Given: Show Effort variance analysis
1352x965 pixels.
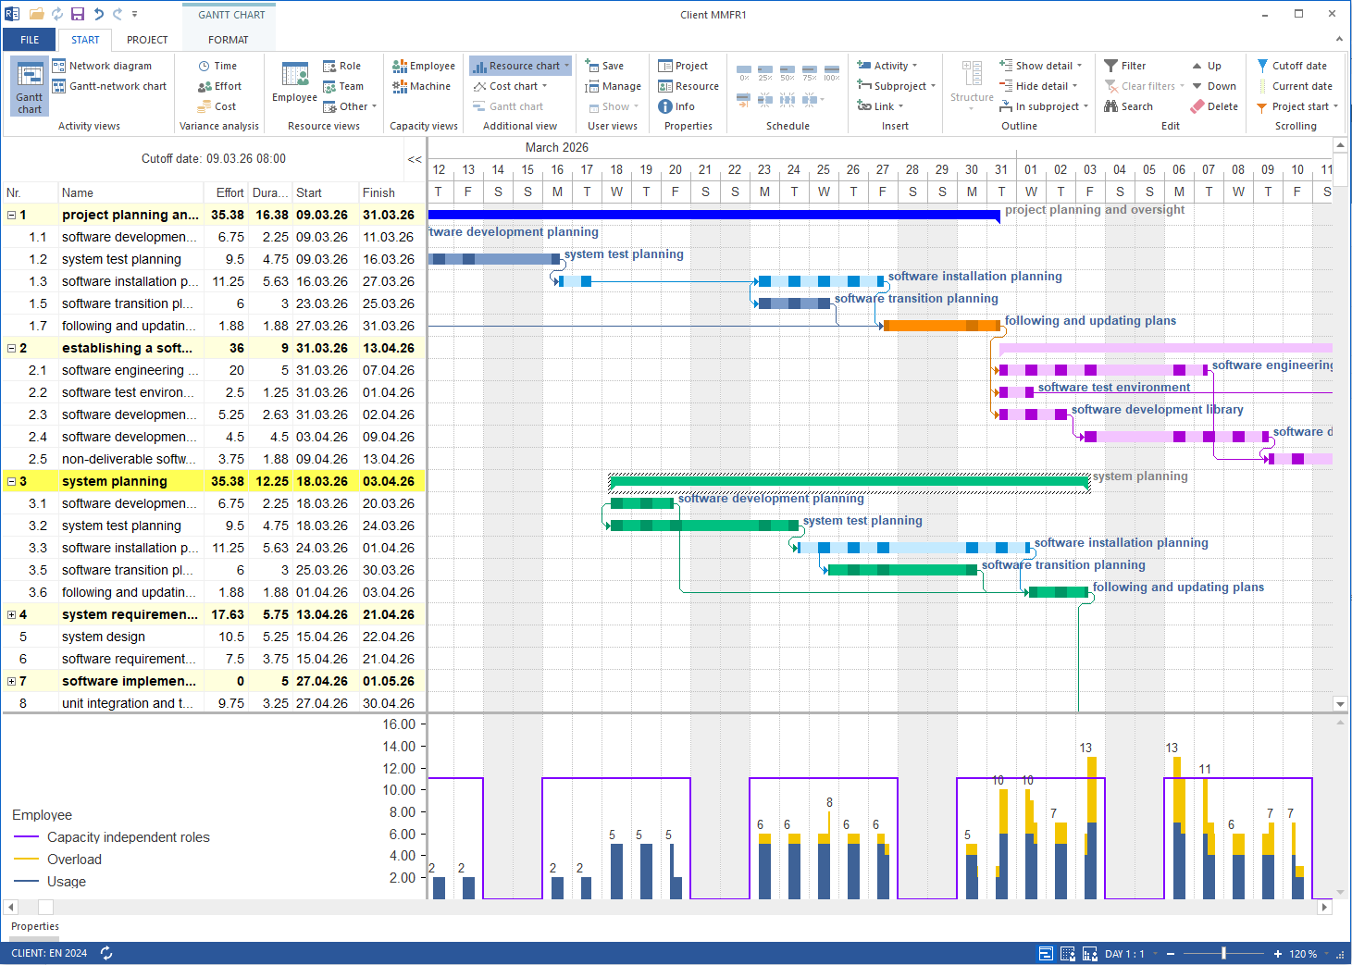Looking at the screenshot, I should [219, 86].
